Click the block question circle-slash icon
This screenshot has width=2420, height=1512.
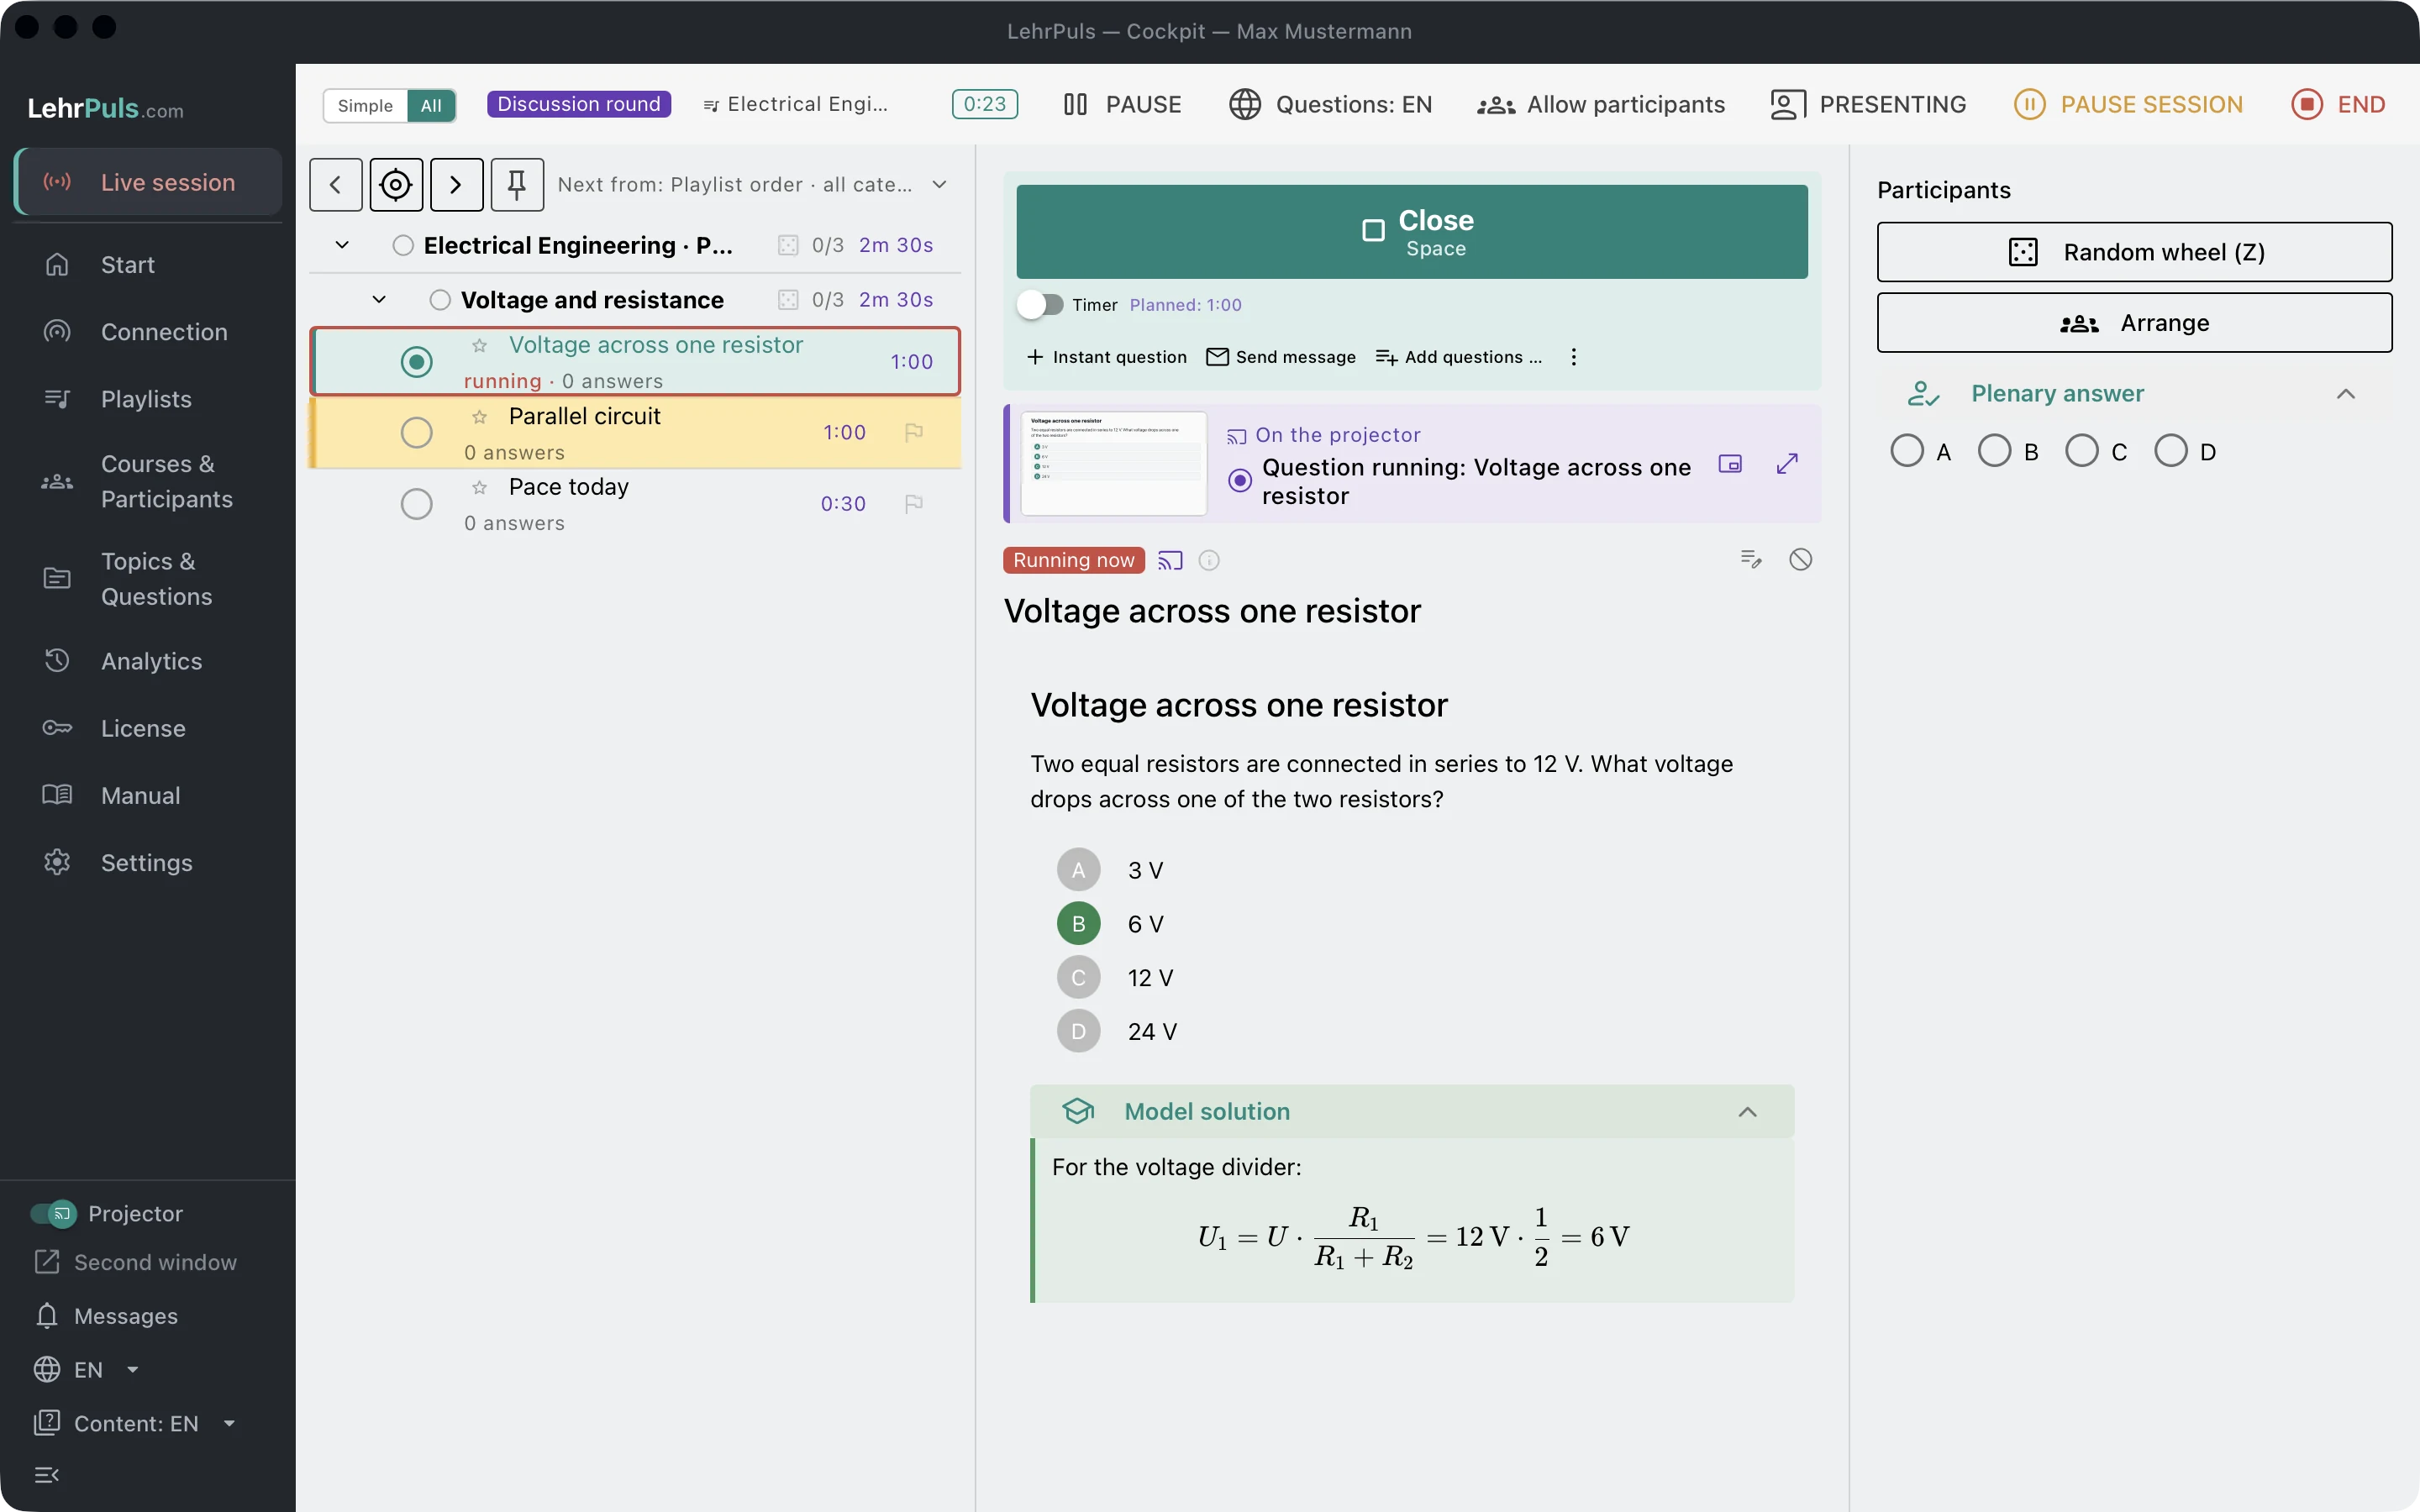coord(1800,559)
